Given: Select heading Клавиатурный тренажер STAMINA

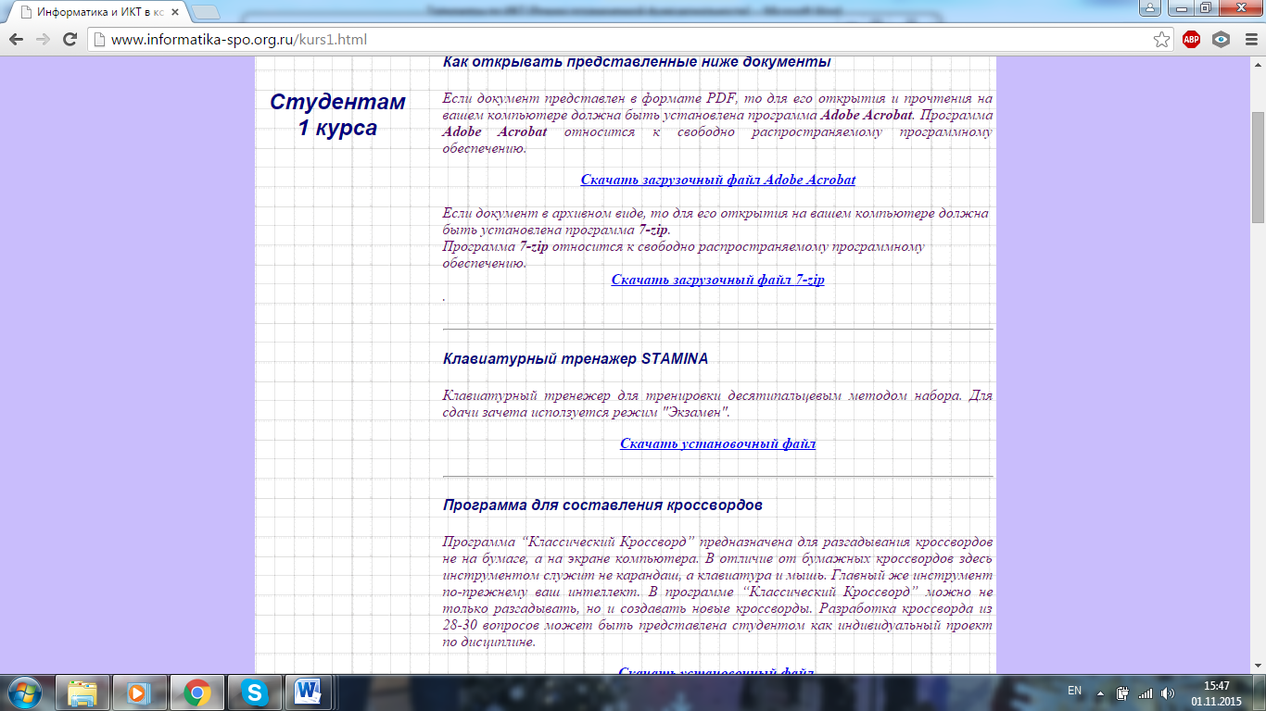Looking at the screenshot, I should point(575,358).
